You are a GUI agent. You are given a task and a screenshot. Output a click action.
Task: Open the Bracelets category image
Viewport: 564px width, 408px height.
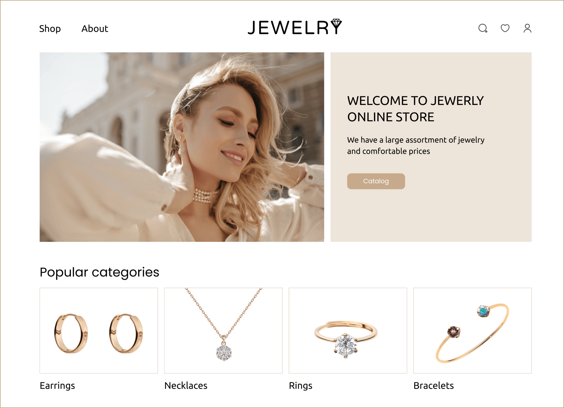[x=472, y=330]
